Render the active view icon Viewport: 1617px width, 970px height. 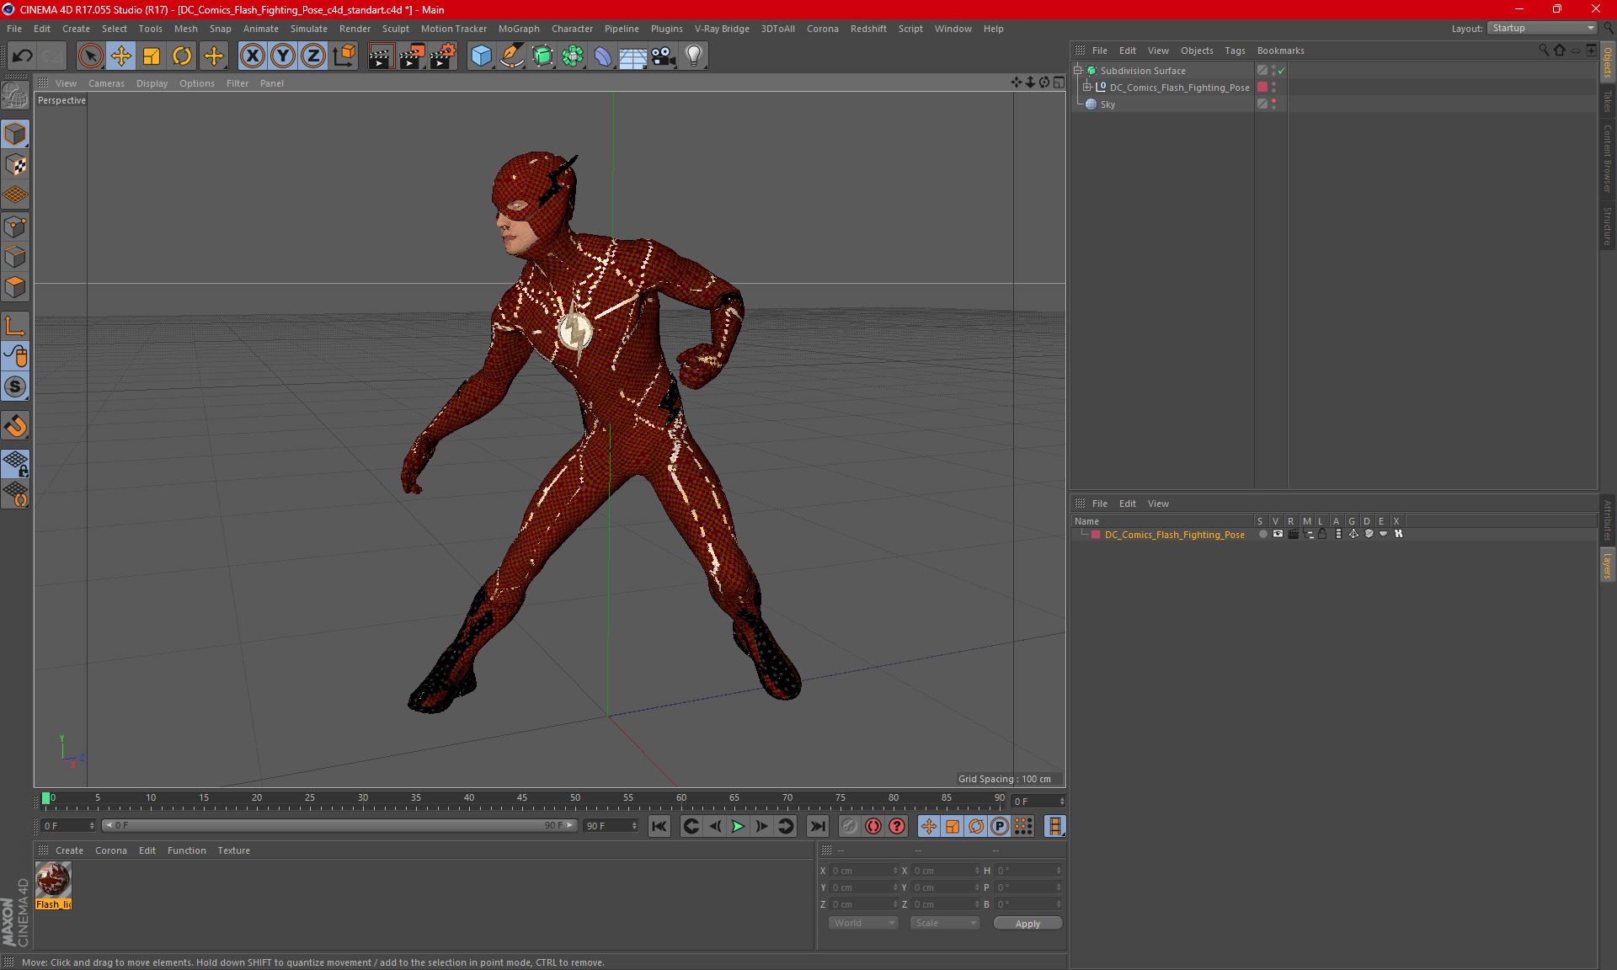(x=381, y=56)
